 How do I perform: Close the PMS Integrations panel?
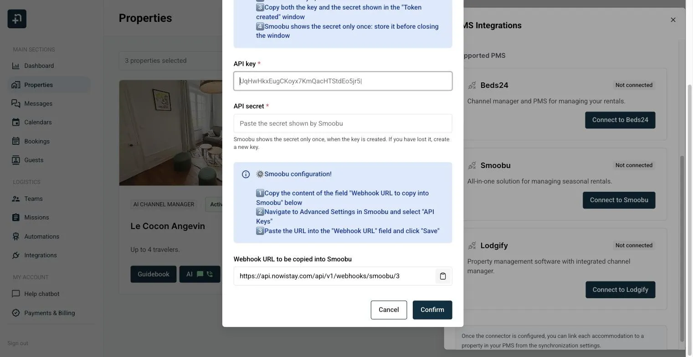[673, 20]
